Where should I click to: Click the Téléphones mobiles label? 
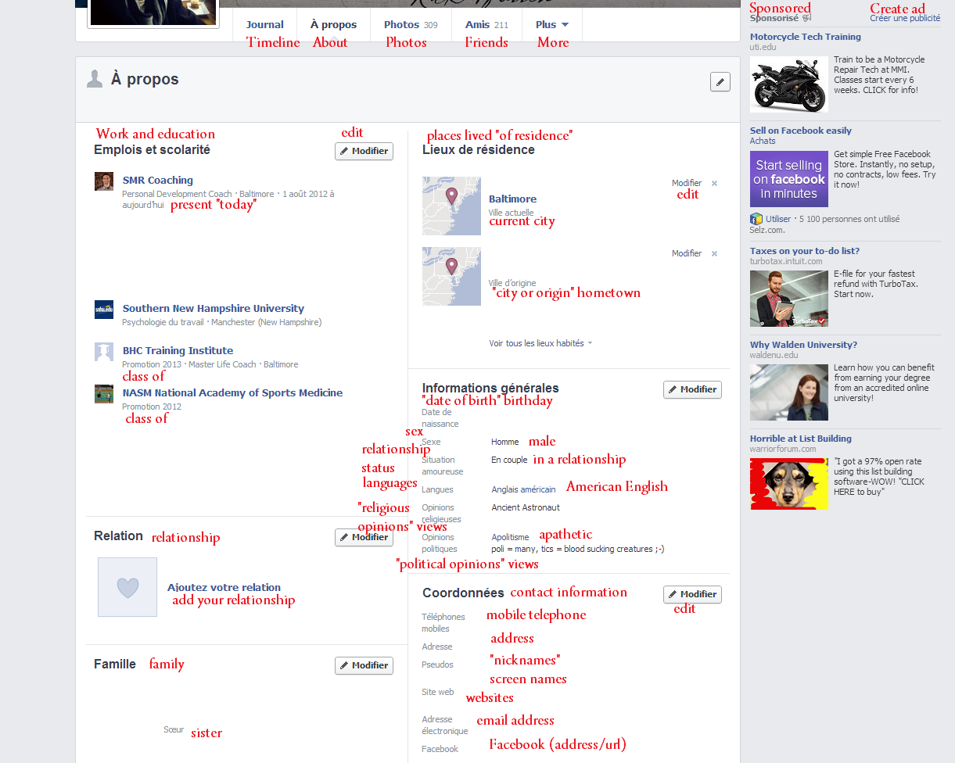(443, 623)
